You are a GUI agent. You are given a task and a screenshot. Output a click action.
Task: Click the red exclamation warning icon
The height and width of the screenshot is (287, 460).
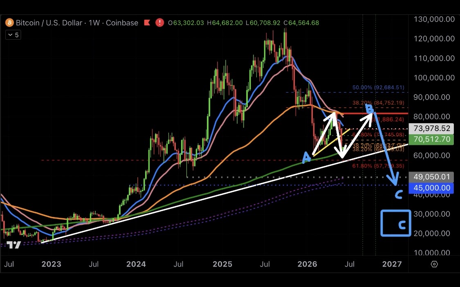[x=159, y=23]
